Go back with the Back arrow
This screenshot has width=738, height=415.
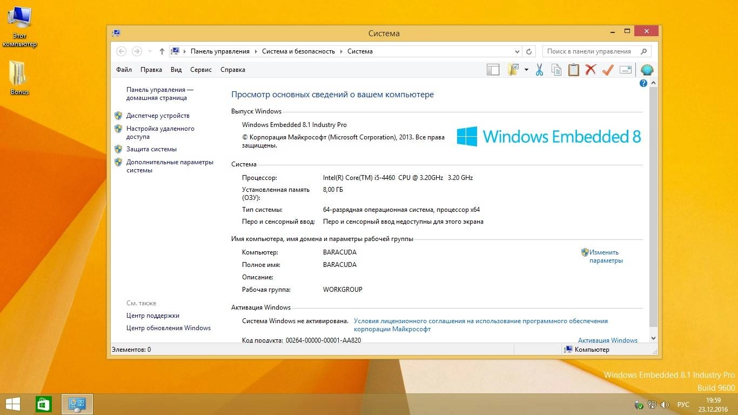(122, 51)
